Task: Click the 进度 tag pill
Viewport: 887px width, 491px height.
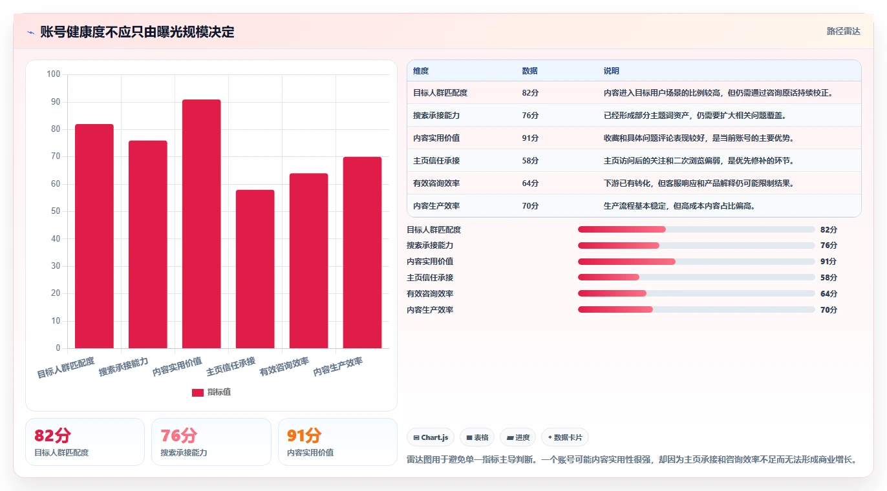Action: [x=518, y=437]
